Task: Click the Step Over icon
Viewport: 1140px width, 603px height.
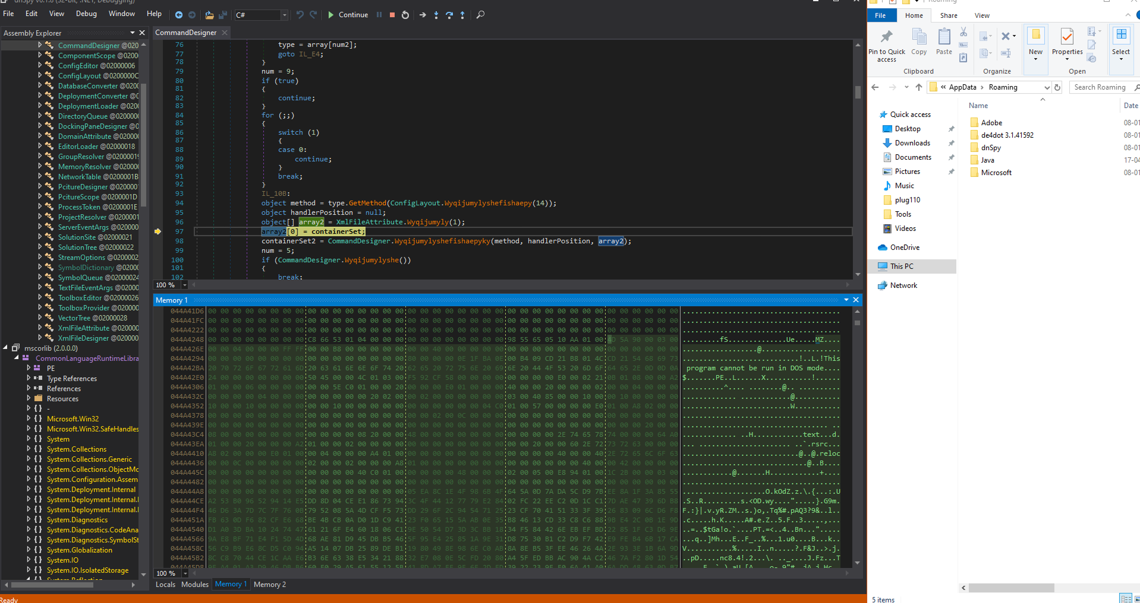Action: (449, 15)
